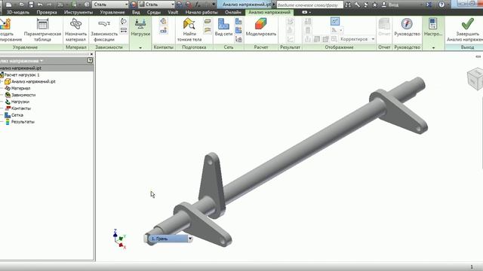Click the star favorites icon
This screenshot has height=271, width=483.
374,5
